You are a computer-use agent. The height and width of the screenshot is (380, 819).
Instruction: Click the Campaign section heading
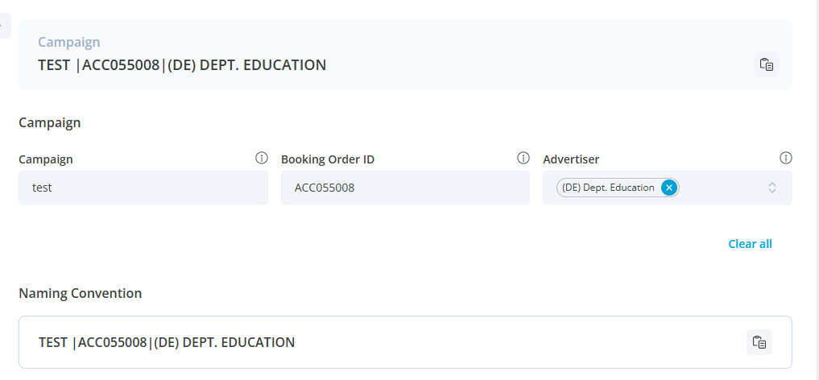pyautogui.click(x=49, y=123)
